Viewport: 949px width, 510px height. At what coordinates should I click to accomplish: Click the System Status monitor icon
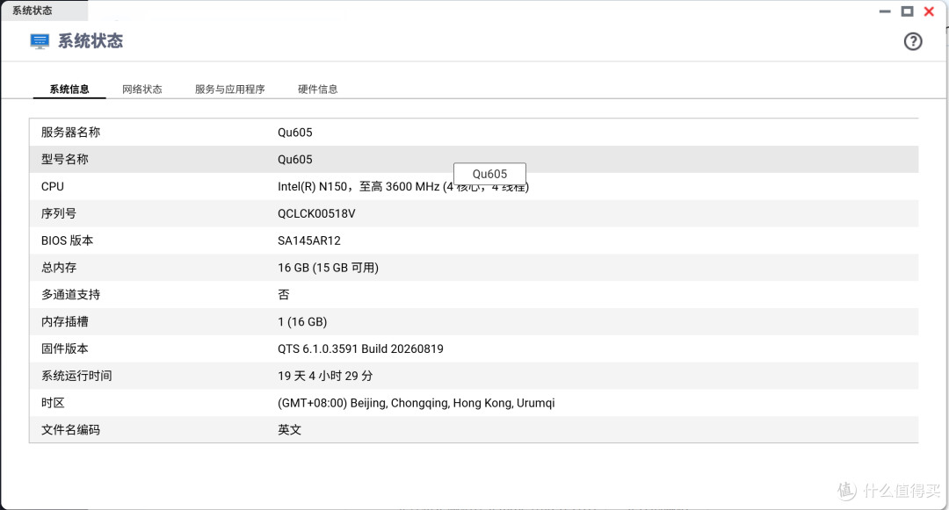click(x=40, y=41)
